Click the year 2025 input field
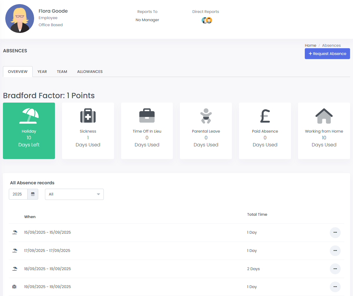 tap(18, 194)
